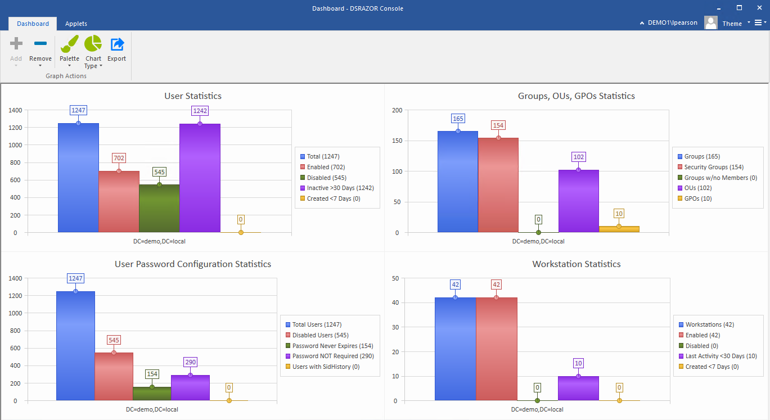Click the Export icon
Viewport: 770px width, 420px height.
pyautogui.click(x=116, y=43)
